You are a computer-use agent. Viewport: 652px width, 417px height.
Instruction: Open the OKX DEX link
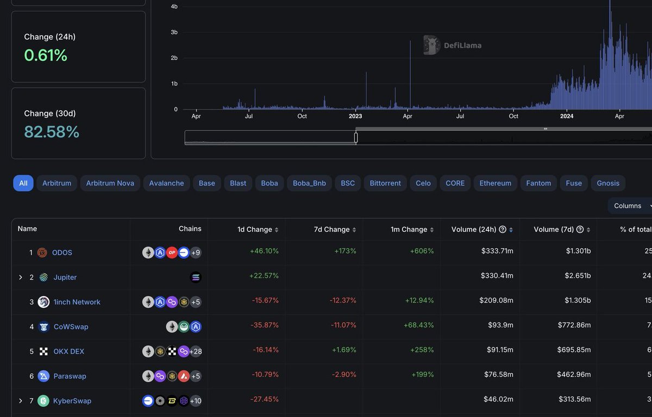(x=69, y=351)
